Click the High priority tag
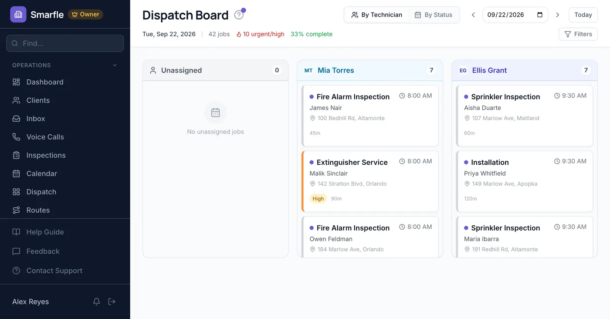Viewport: 610px width, 319px height. coord(318,199)
